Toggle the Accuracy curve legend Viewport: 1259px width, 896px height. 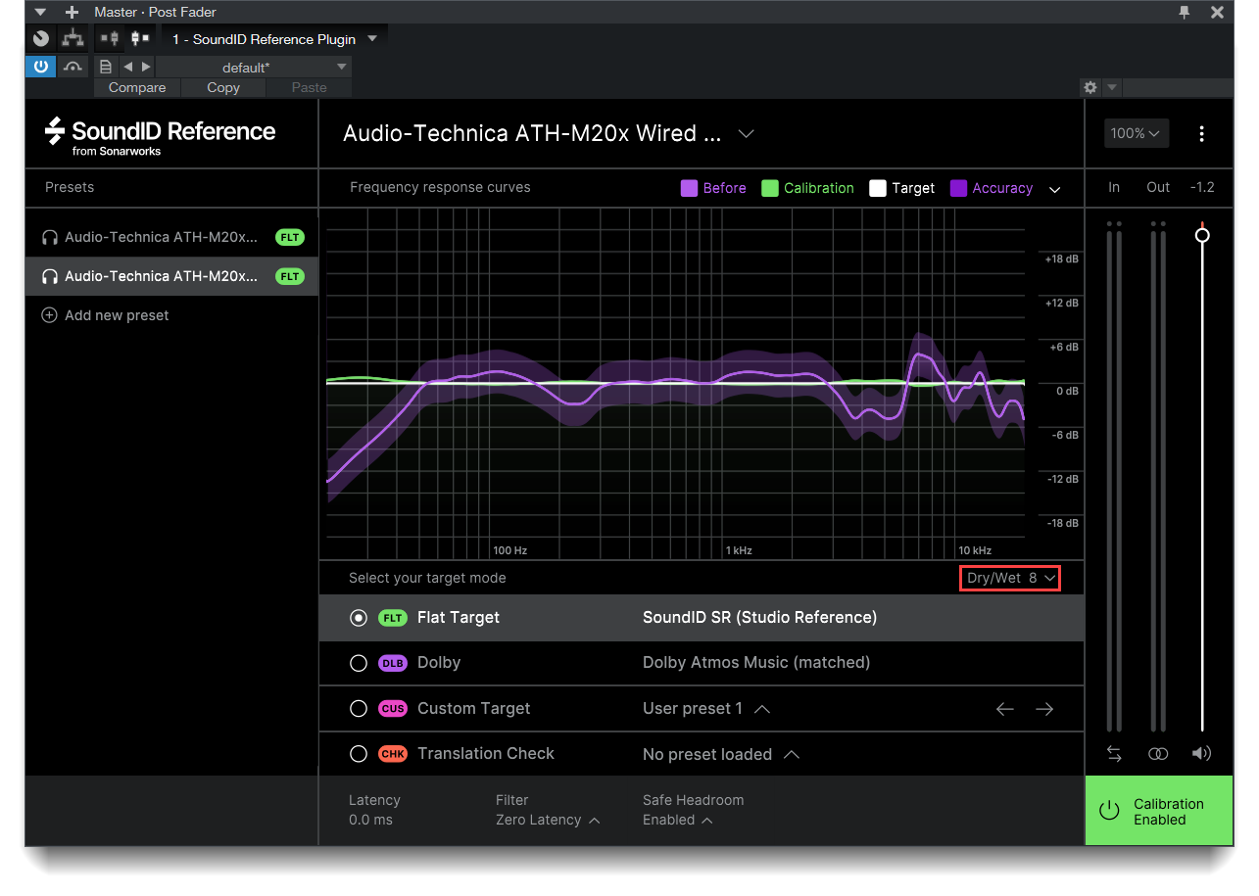pyautogui.click(x=992, y=188)
